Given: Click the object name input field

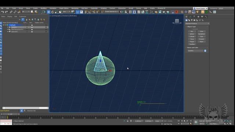Looking at the screenshot, I should point(195,51).
